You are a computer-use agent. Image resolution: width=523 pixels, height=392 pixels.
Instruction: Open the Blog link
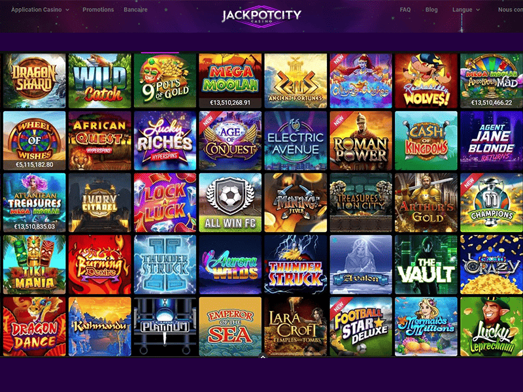point(431,10)
